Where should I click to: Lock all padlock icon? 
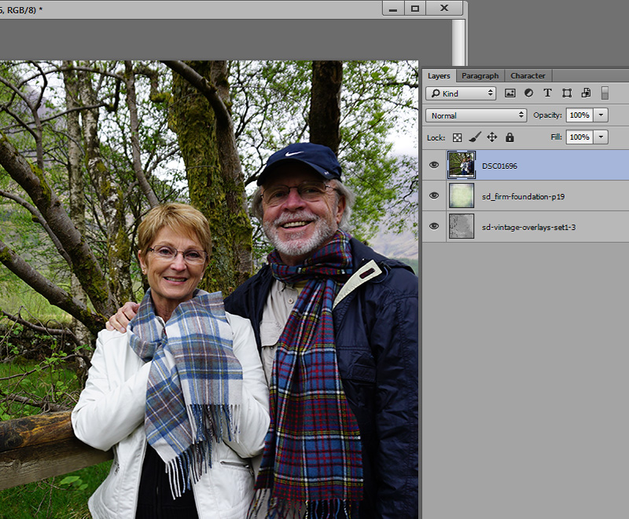(x=509, y=137)
